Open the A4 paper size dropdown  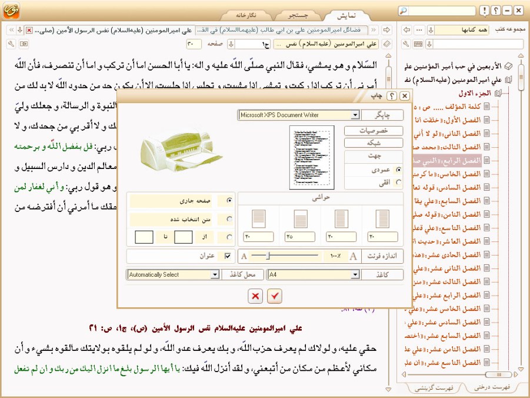coord(355,274)
